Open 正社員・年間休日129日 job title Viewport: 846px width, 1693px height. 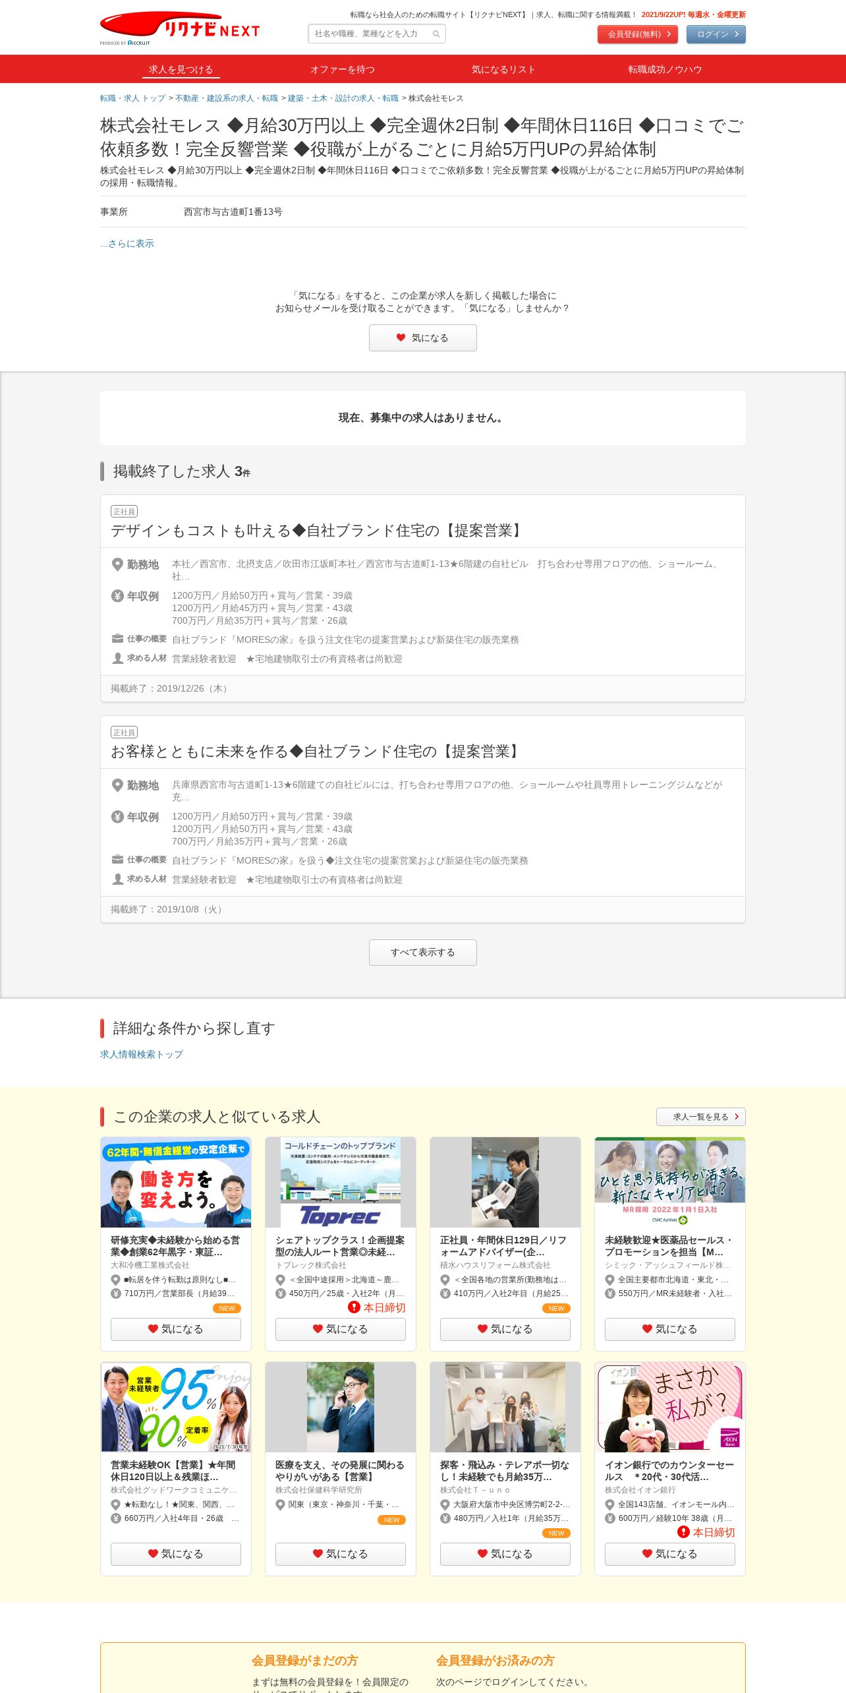pos(505,1246)
